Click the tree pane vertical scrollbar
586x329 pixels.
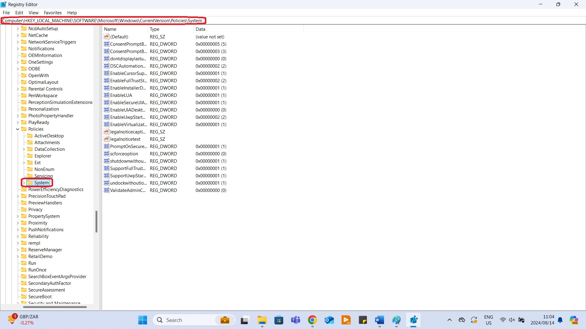pos(96,221)
